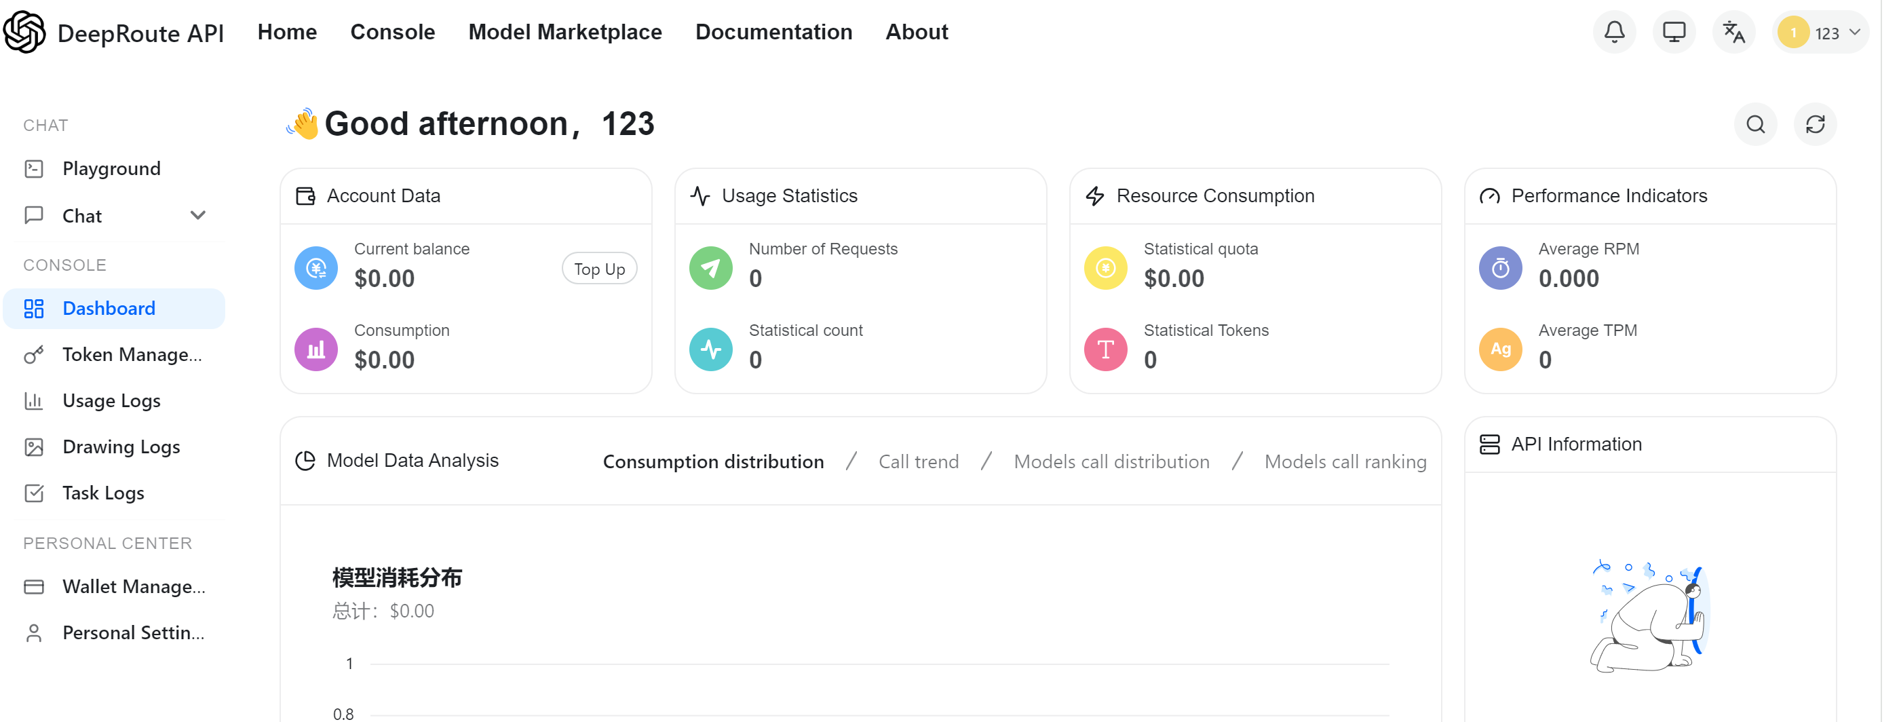Select Dashboard in sidebar

pyautogui.click(x=114, y=308)
